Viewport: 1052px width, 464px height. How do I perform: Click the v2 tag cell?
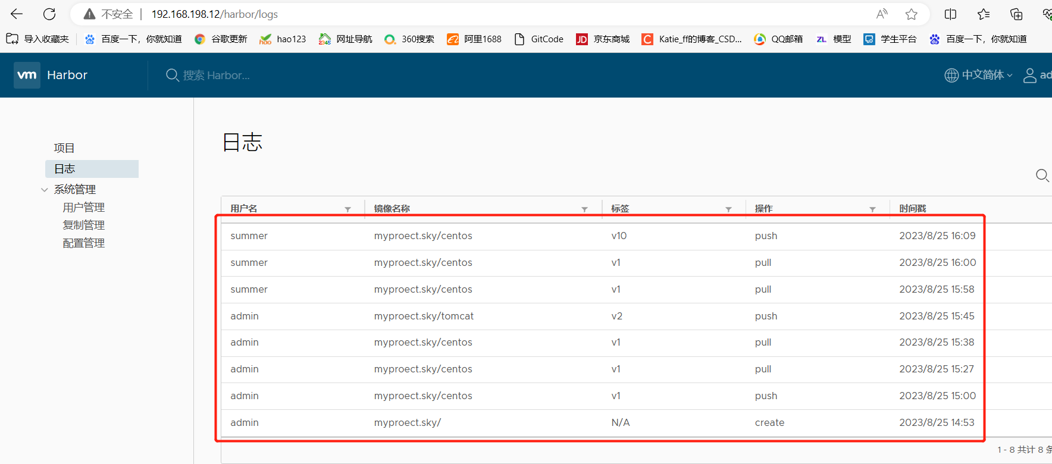[x=616, y=316]
